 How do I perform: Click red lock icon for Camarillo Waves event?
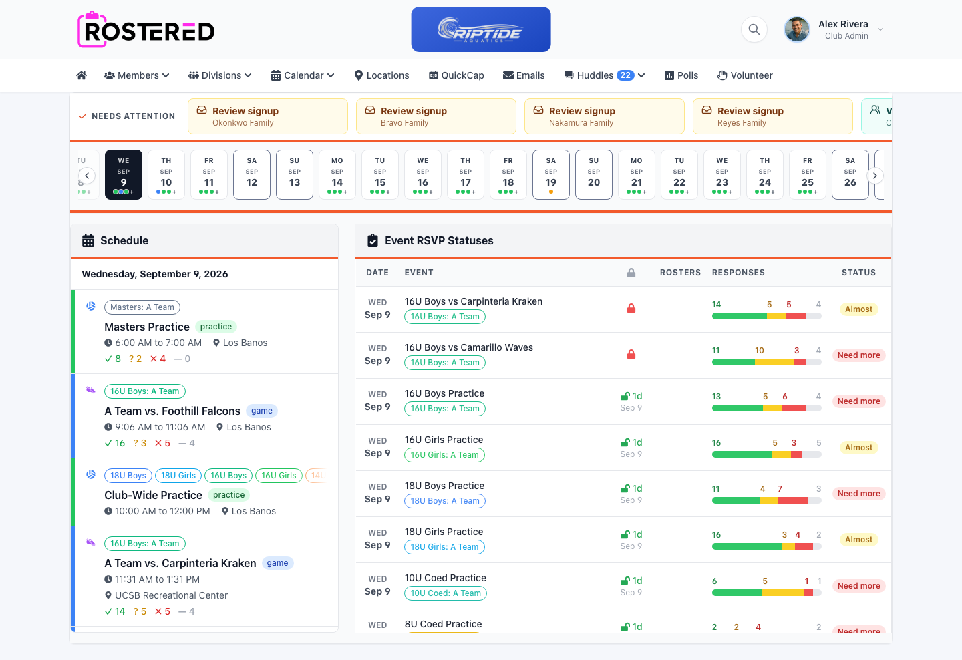click(631, 355)
